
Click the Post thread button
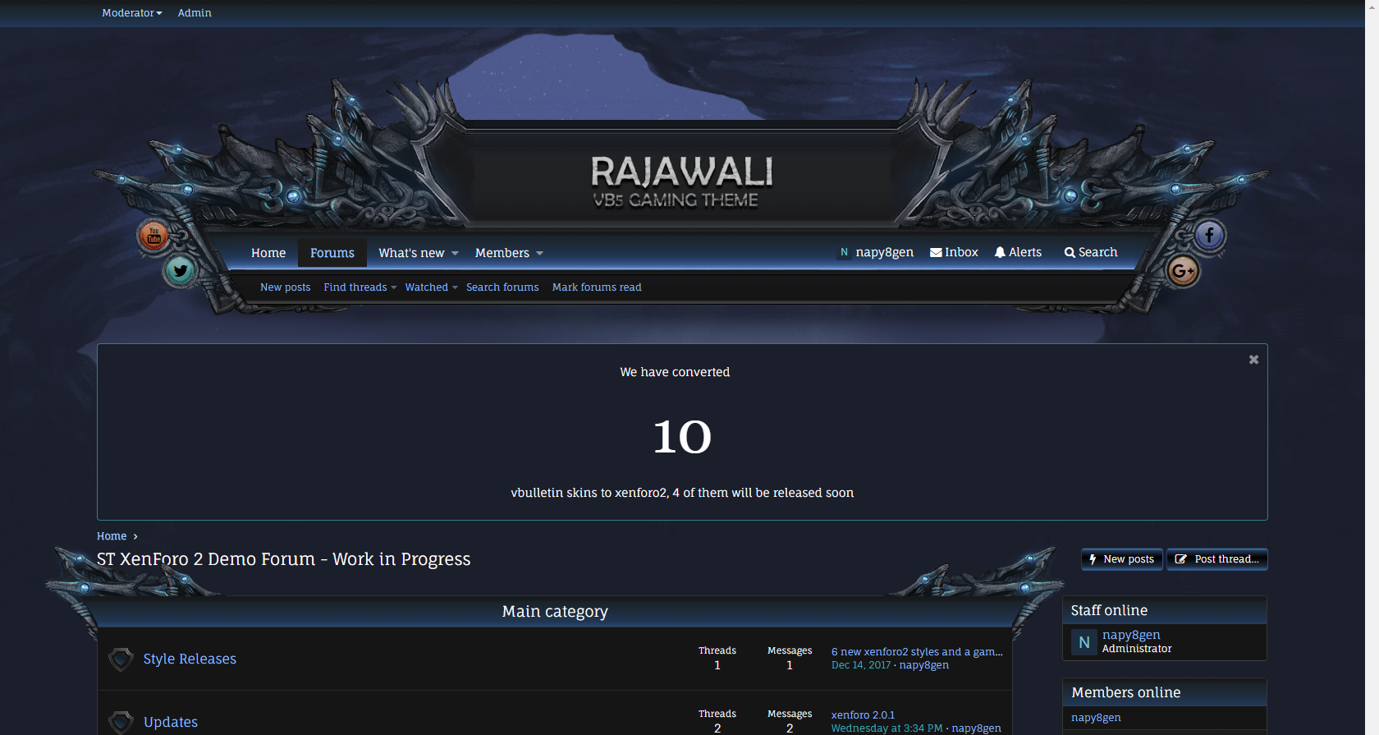coord(1217,559)
